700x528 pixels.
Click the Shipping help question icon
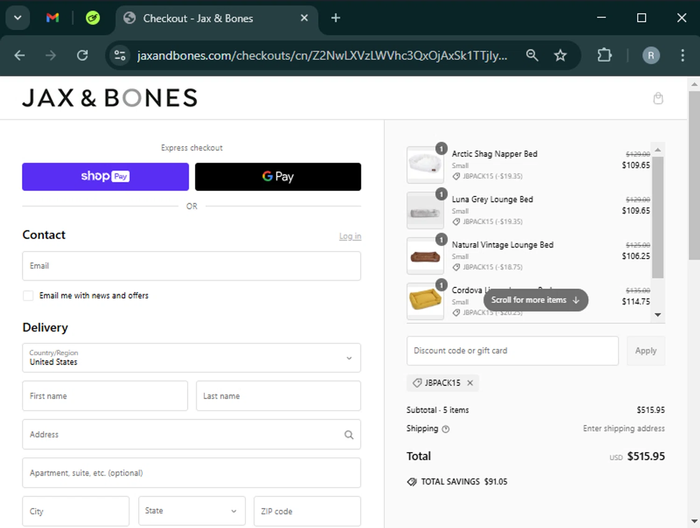tap(446, 429)
